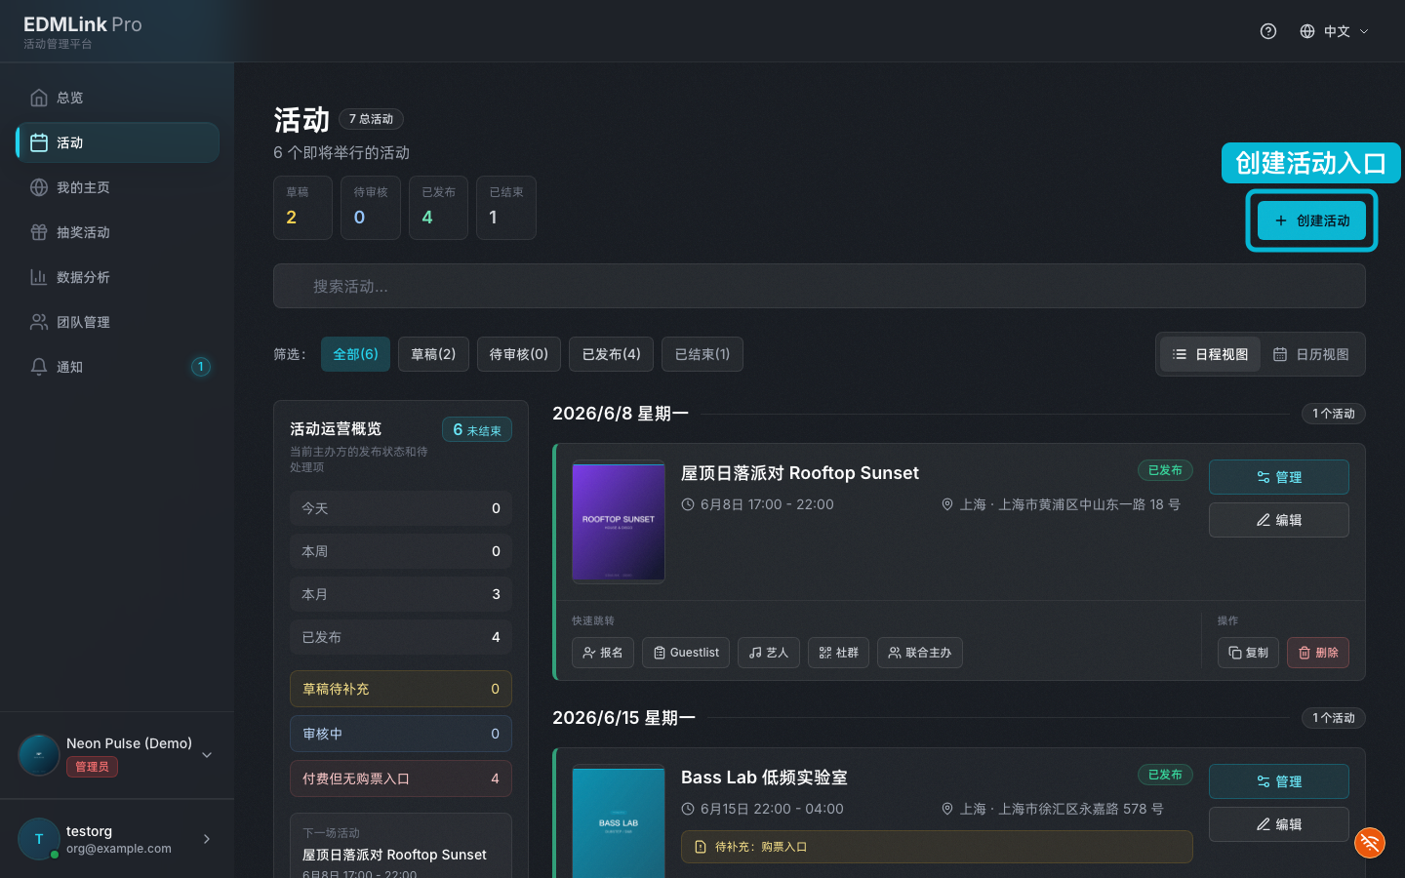Click 付费但无购票入口 status row
Viewport: 1405px width, 878px height.
(x=401, y=778)
